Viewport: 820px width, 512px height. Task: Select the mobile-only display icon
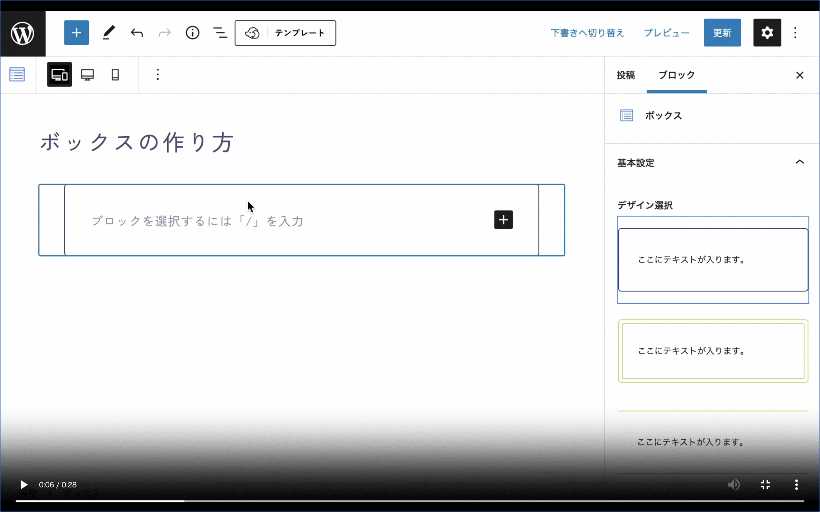115,75
